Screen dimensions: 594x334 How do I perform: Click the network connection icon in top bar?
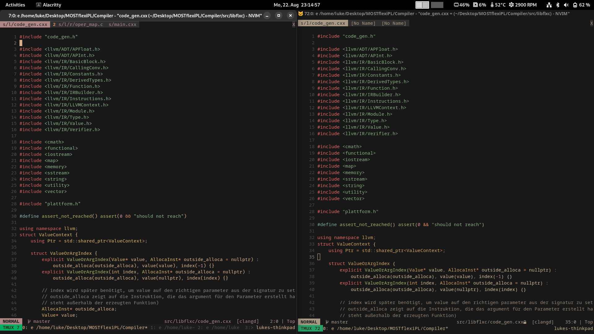pyautogui.click(x=549, y=5)
